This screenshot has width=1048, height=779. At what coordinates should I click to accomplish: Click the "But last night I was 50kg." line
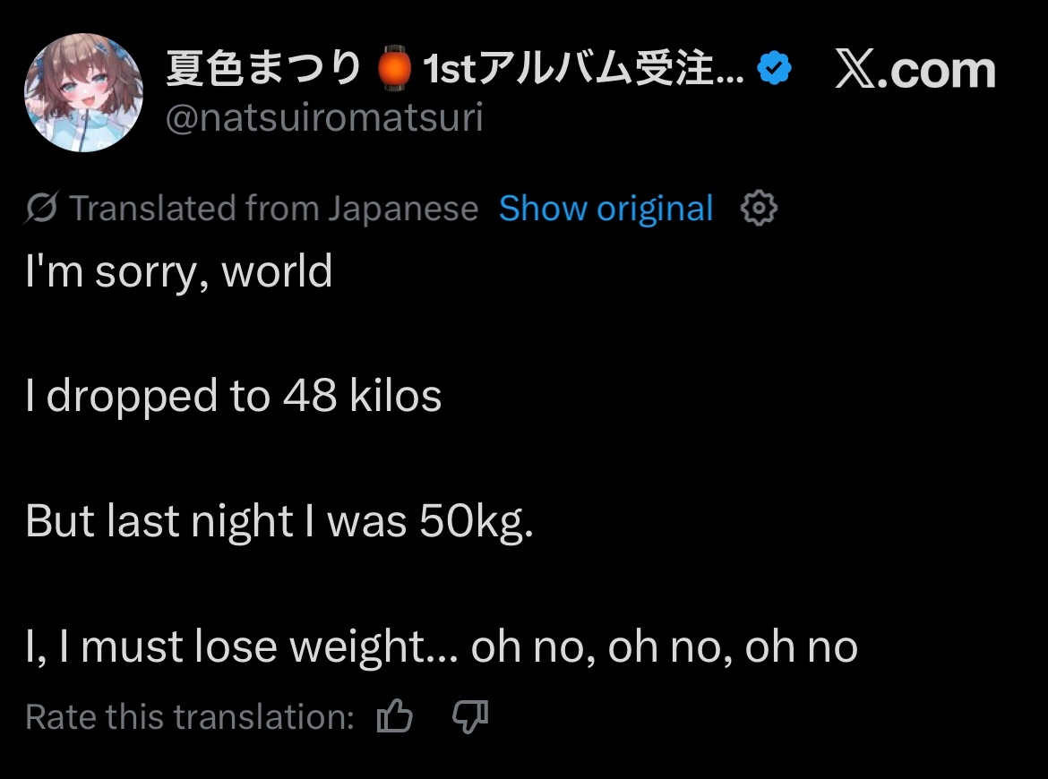pyautogui.click(x=279, y=521)
